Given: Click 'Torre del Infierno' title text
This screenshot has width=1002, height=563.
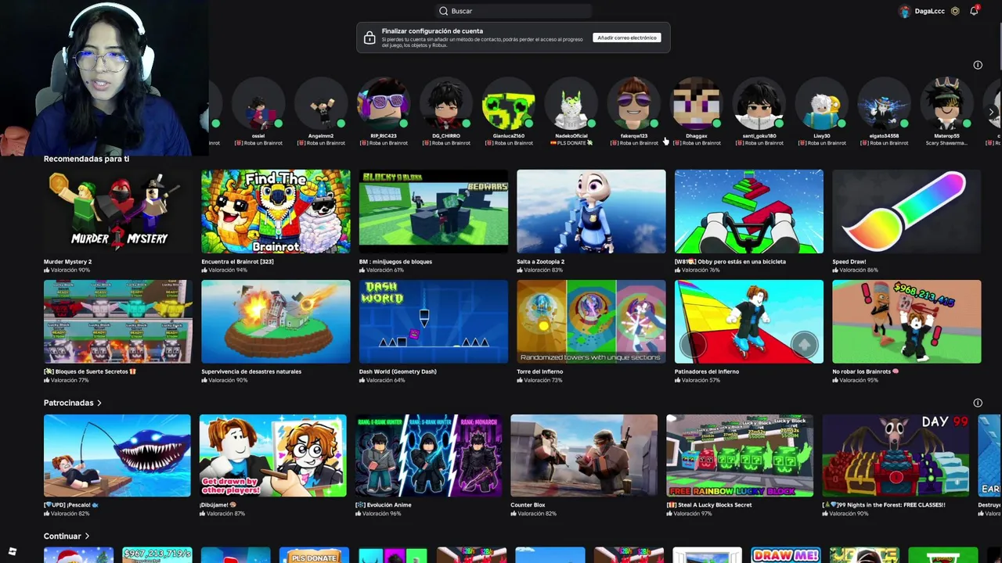Looking at the screenshot, I should pyautogui.click(x=539, y=371).
